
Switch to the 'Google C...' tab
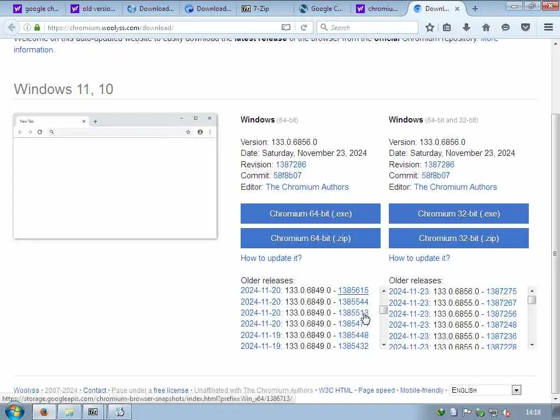(322, 9)
